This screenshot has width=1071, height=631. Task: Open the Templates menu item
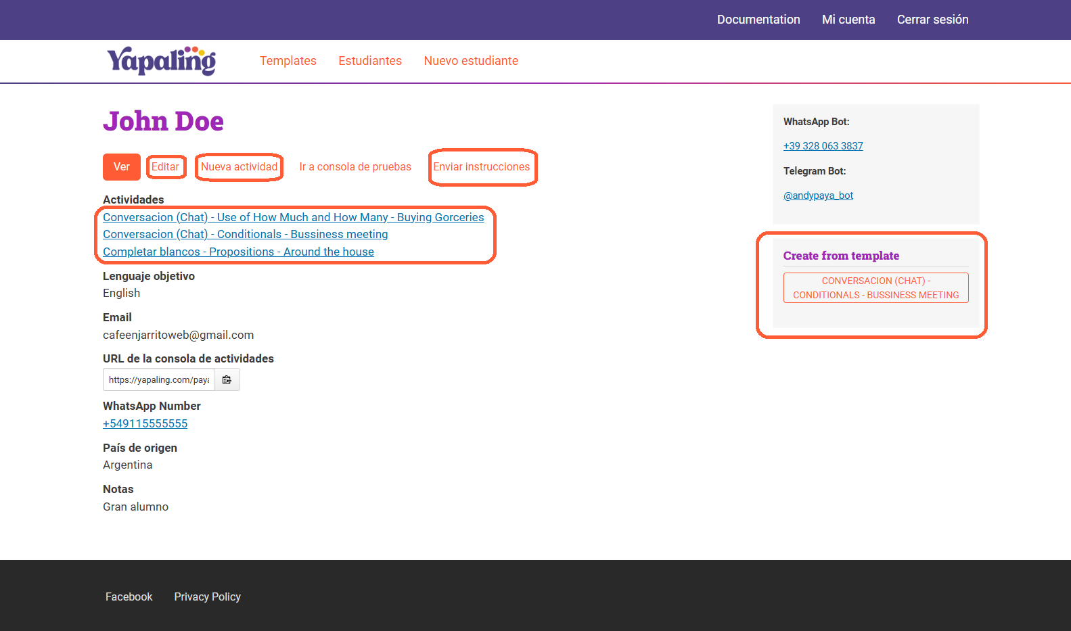tap(288, 61)
